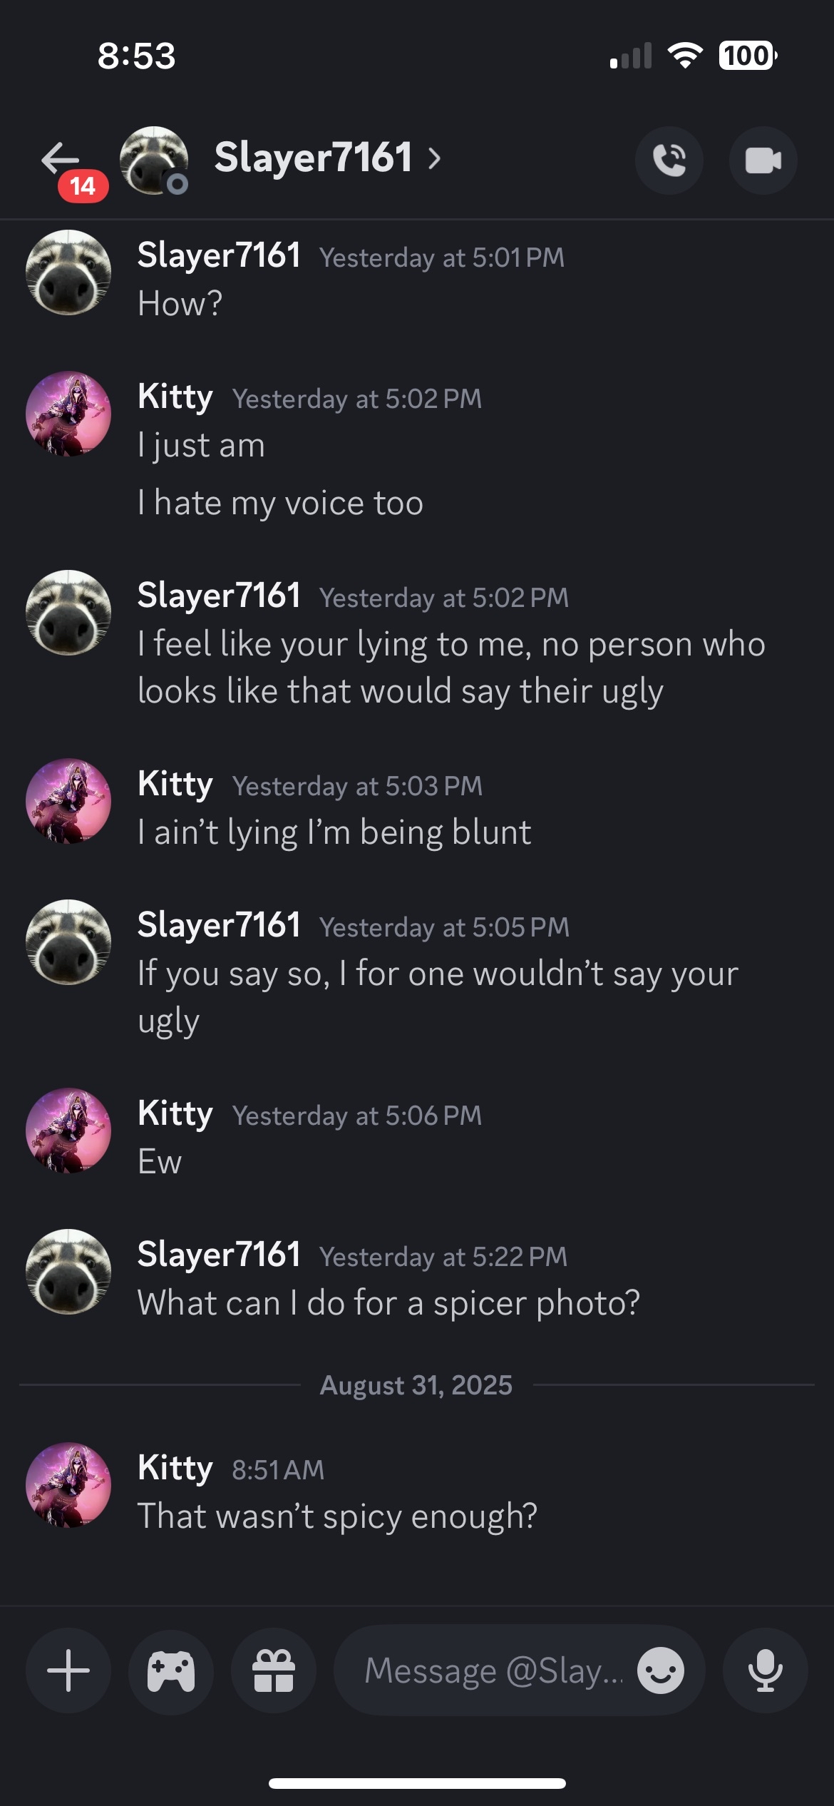Start a video call
The height and width of the screenshot is (1806, 834).
click(x=763, y=160)
